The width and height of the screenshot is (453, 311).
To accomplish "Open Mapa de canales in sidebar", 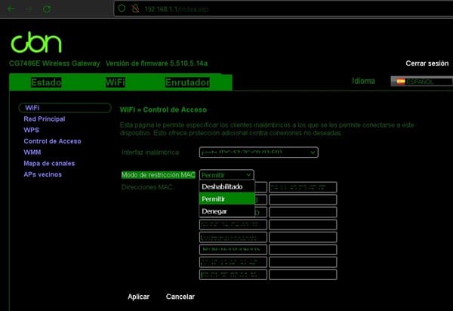I will coord(49,164).
